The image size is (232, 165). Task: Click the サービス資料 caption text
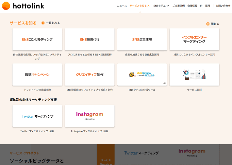tap(194, 90)
